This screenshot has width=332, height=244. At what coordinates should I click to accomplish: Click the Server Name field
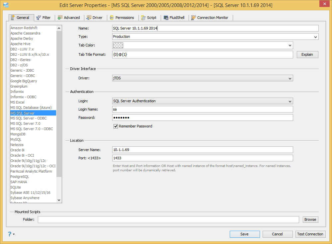tap(203, 150)
